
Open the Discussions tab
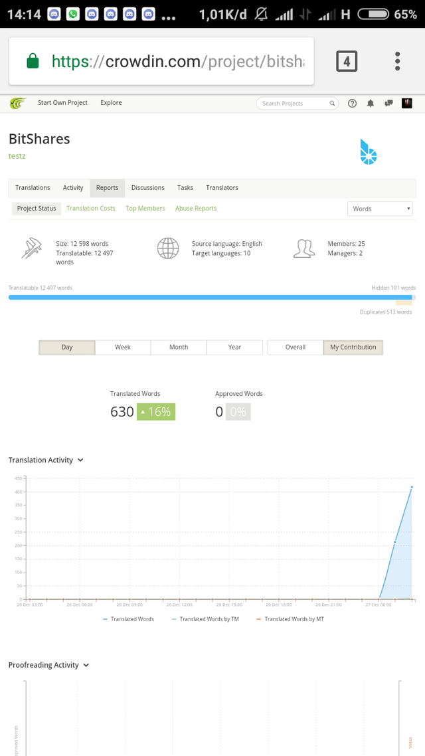pos(148,188)
